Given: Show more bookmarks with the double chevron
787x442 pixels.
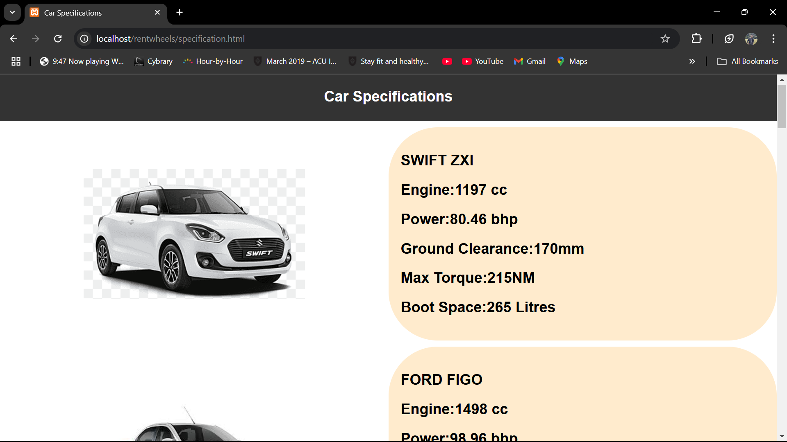Looking at the screenshot, I should pos(692,61).
